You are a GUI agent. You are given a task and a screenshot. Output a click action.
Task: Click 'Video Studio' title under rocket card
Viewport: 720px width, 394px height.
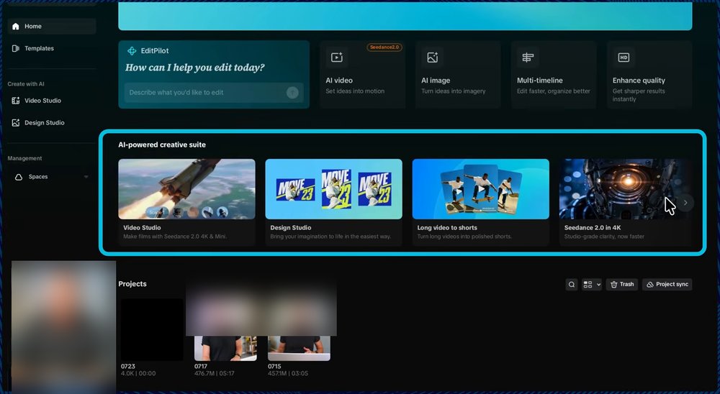click(x=142, y=227)
